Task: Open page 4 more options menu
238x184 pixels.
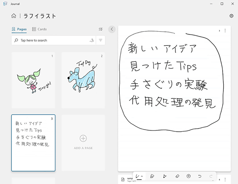Action: point(225,180)
